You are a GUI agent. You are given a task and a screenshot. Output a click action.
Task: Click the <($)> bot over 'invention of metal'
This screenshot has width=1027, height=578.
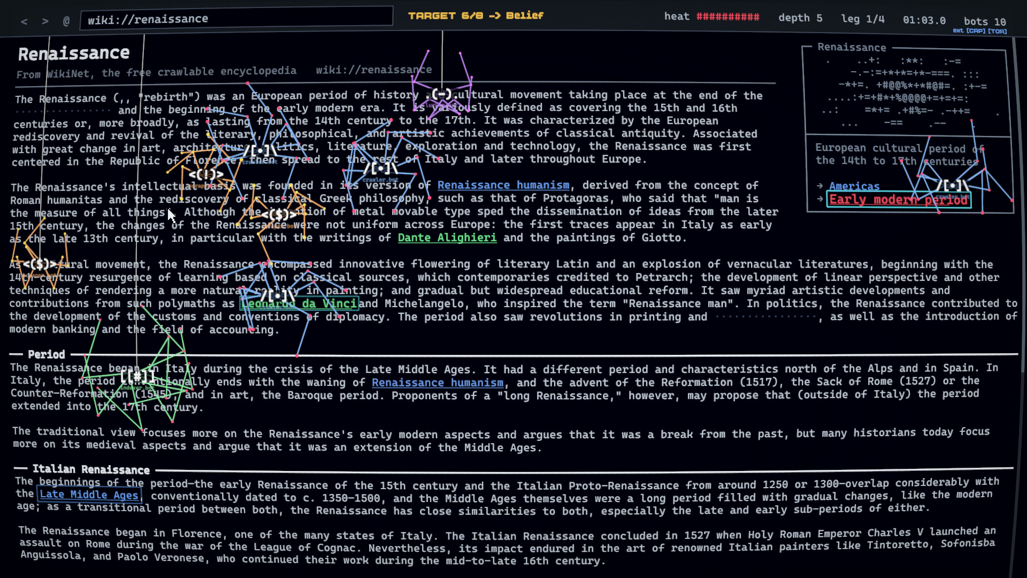point(279,215)
